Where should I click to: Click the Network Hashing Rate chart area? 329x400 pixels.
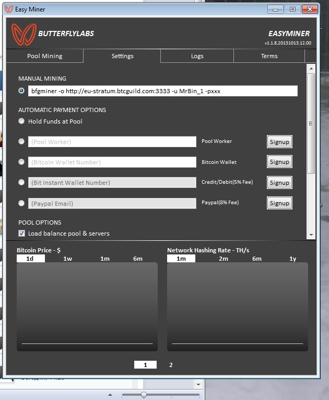coord(238,307)
